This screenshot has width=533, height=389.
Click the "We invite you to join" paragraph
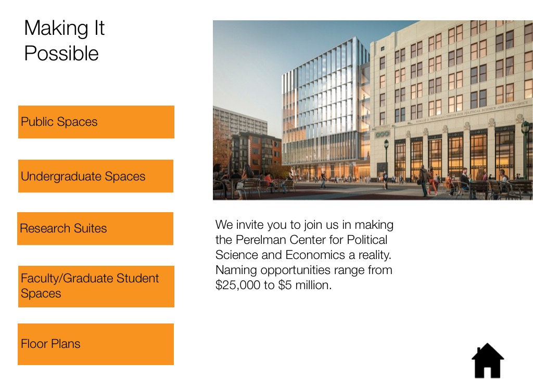point(304,255)
